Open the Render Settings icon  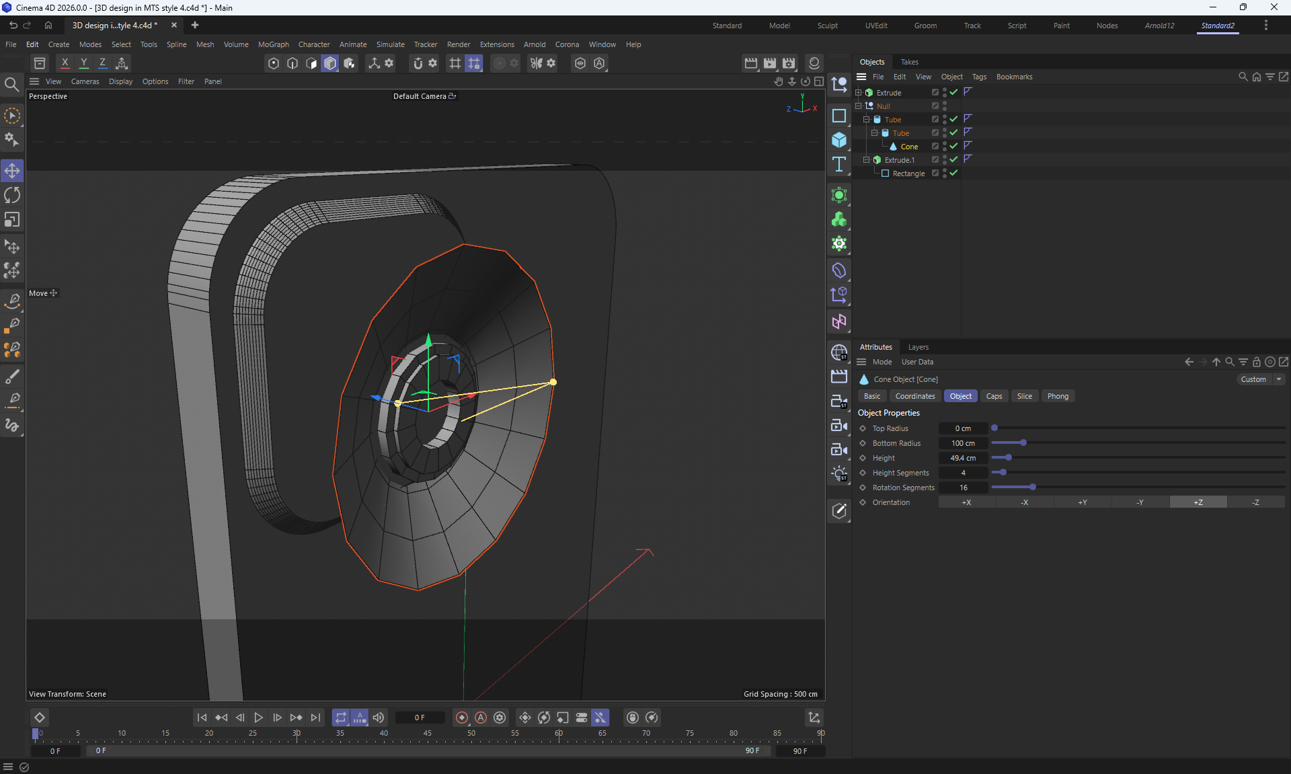[x=789, y=63]
